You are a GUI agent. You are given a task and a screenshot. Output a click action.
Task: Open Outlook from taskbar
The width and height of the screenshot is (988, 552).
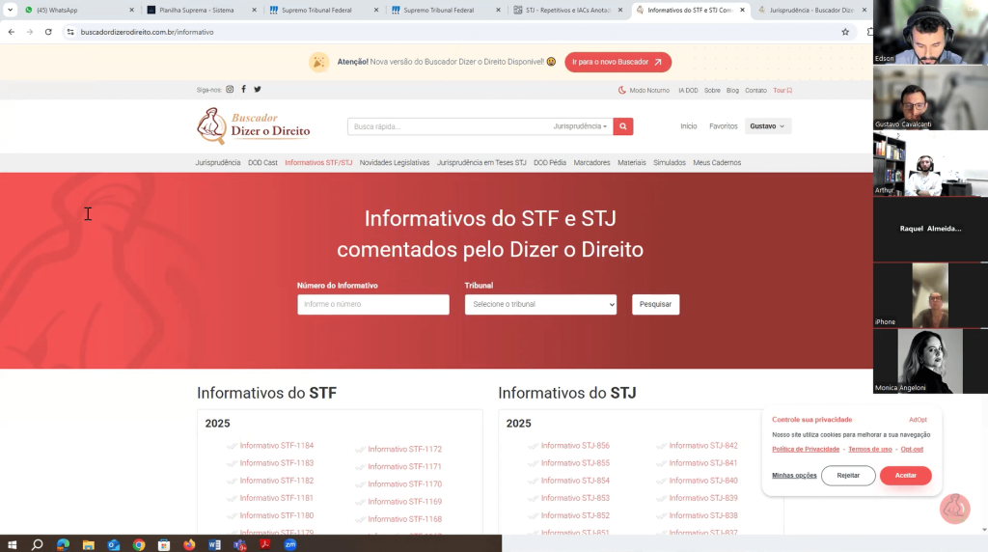click(114, 544)
